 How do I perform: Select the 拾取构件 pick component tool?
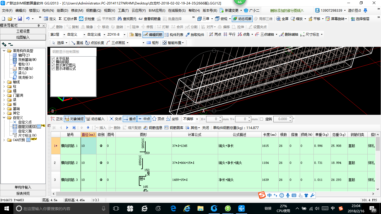click(195, 35)
